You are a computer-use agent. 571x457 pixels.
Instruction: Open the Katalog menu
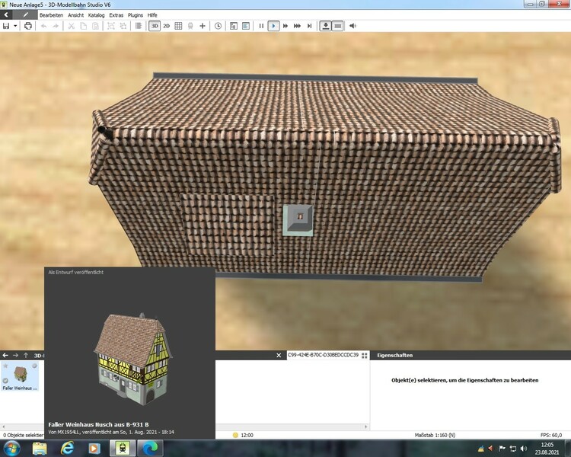pyautogui.click(x=96, y=15)
